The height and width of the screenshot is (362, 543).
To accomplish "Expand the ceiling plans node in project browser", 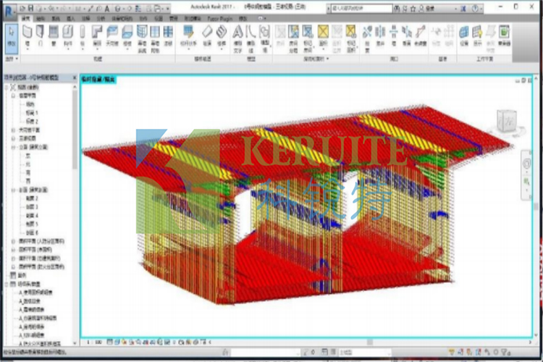I will (13, 130).
